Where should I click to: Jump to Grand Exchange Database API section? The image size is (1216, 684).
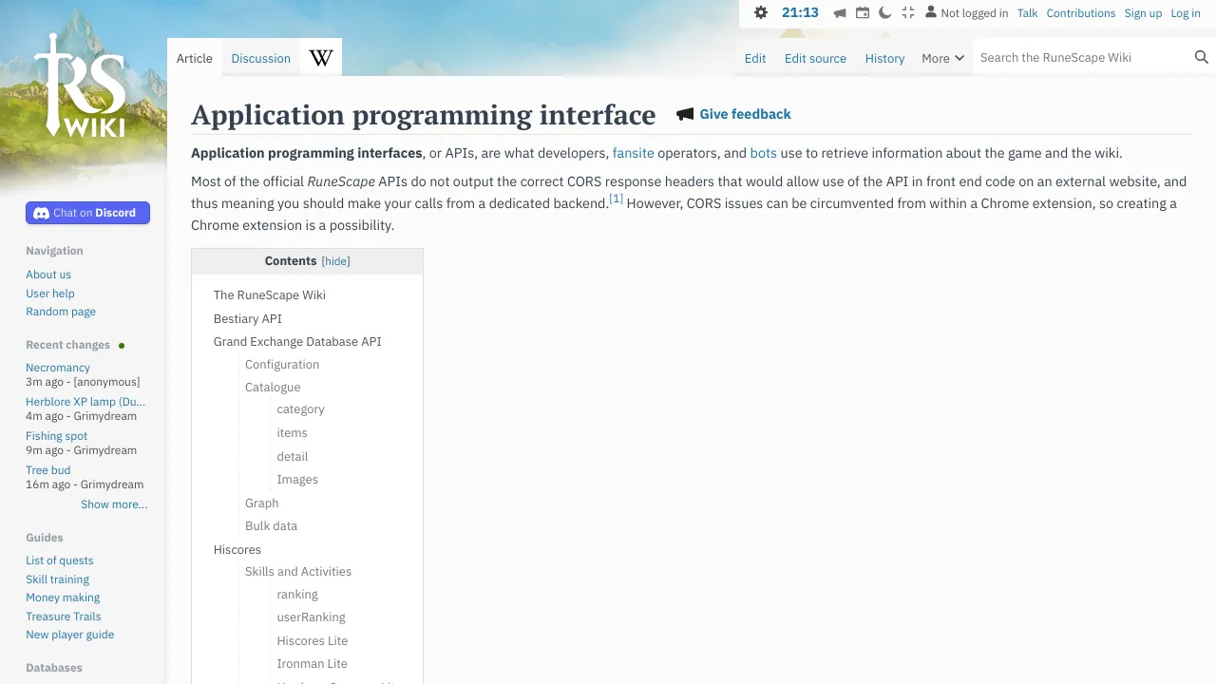click(x=297, y=342)
